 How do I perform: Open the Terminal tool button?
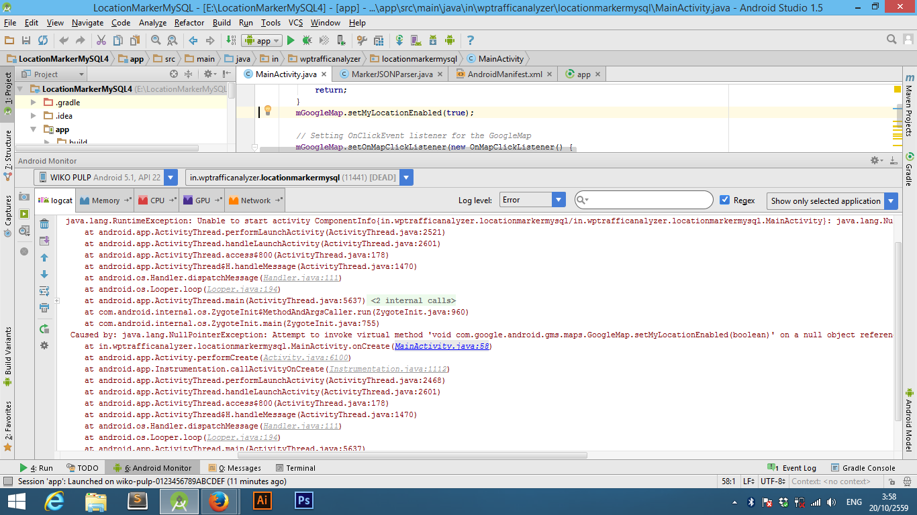pos(294,468)
